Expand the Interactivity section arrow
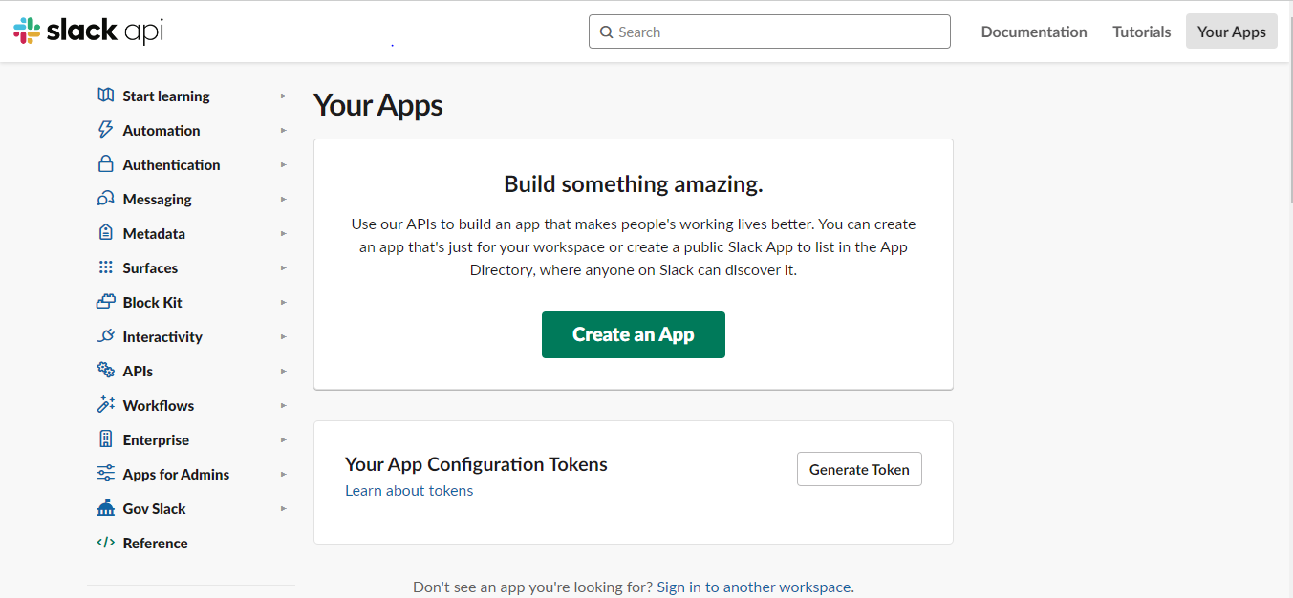Image resolution: width=1293 pixels, height=598 pixels. [x=284, y=336]
